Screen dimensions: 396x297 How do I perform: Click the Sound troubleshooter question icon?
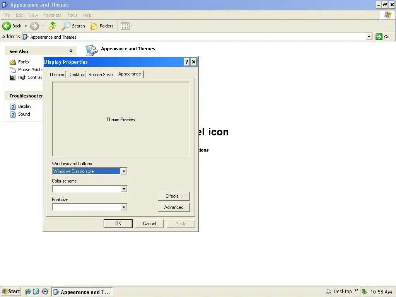[13, 114]
